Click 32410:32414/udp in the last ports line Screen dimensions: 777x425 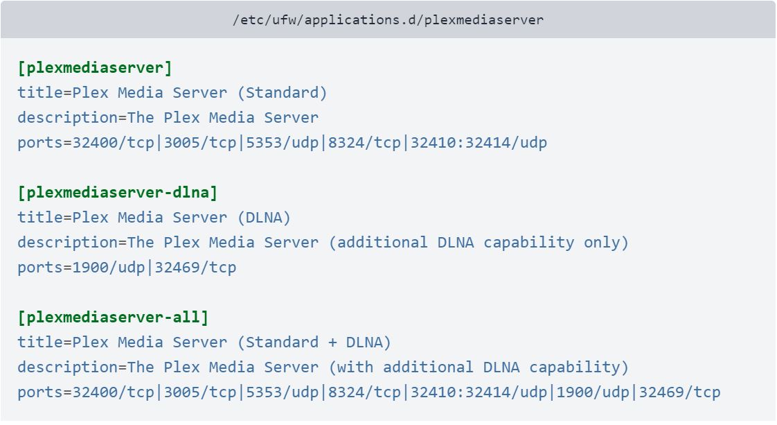point(479,392)
